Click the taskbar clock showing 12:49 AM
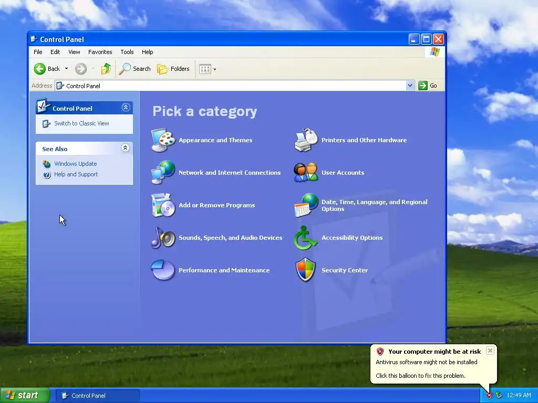The width and height of the screenshot is (538, 403). pyautogui.click(x=519, y=396)
